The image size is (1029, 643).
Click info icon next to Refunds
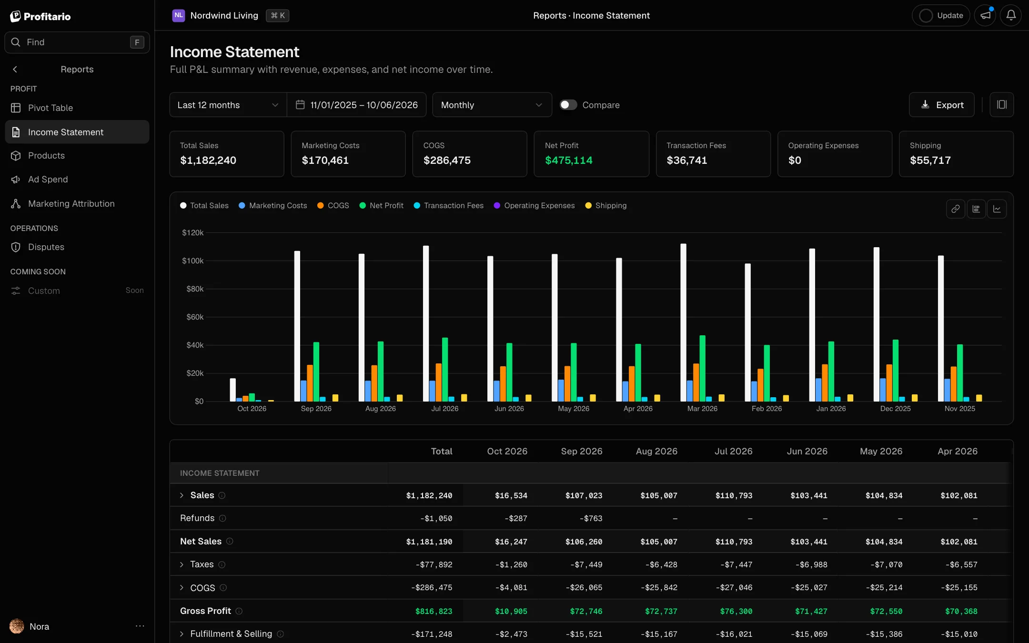222,518
